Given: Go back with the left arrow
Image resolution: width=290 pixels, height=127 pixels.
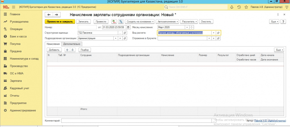Looking at the screenshot, I should coord(49,15).
